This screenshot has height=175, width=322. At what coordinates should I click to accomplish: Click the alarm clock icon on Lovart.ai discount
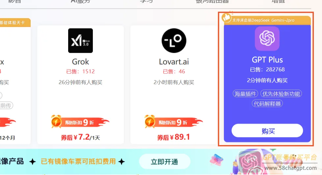coord(150,121)
